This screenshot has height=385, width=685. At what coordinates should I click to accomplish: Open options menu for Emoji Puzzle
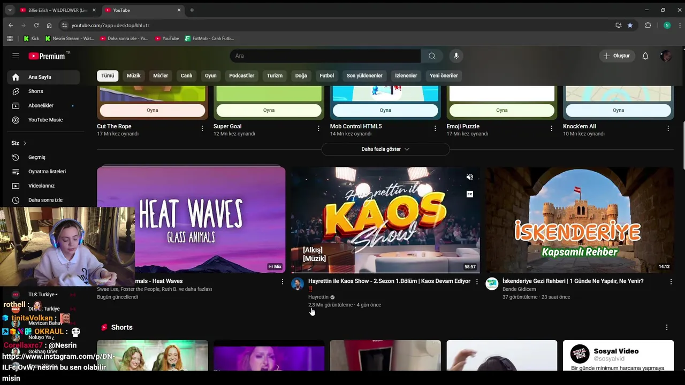[x=551, y=128]
